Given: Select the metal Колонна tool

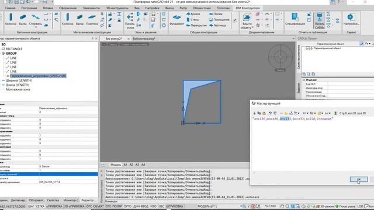Looking at the screenshot, I should pyautogui.click(x=68, y=19).
